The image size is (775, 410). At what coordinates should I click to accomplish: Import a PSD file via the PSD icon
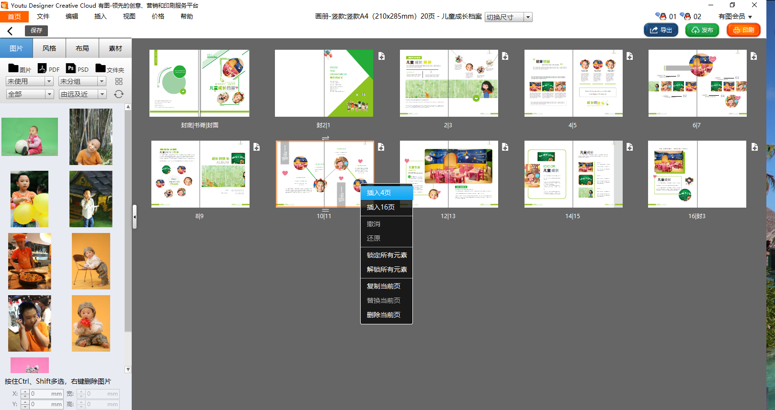77,69
